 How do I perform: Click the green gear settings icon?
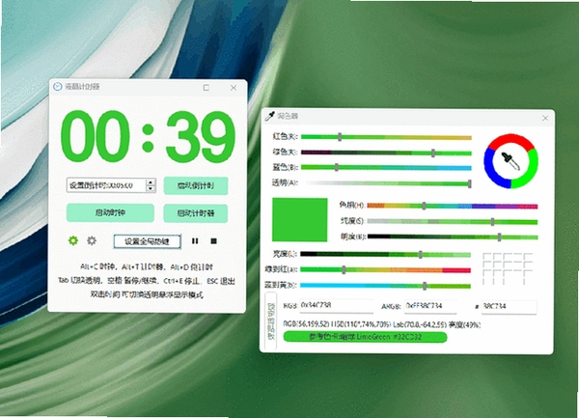point(73,240)
